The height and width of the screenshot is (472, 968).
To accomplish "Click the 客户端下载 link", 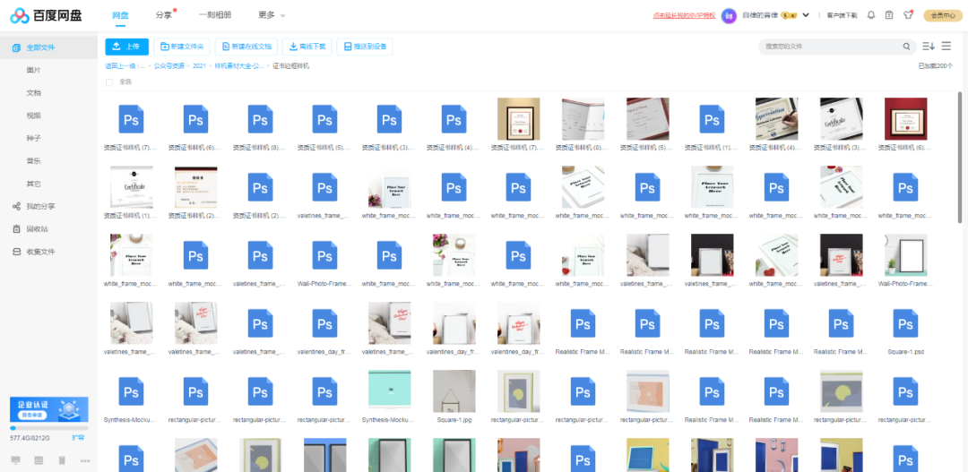I will coord(842,15).
